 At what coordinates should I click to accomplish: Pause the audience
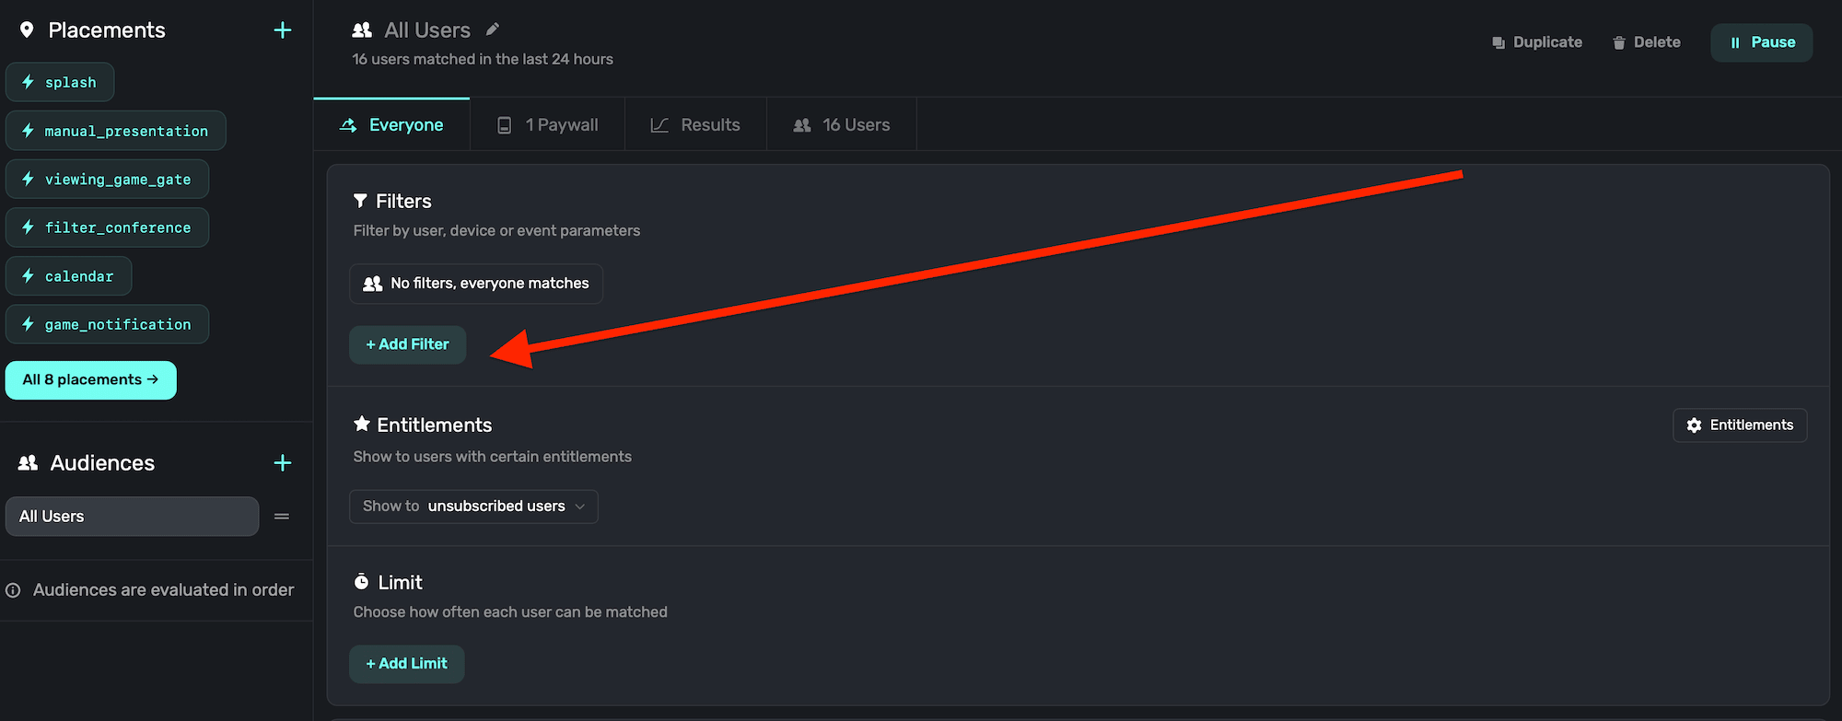[x=1761, y=42]
